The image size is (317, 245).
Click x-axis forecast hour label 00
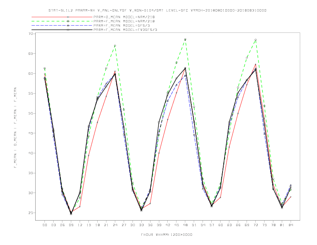point(45,225)
